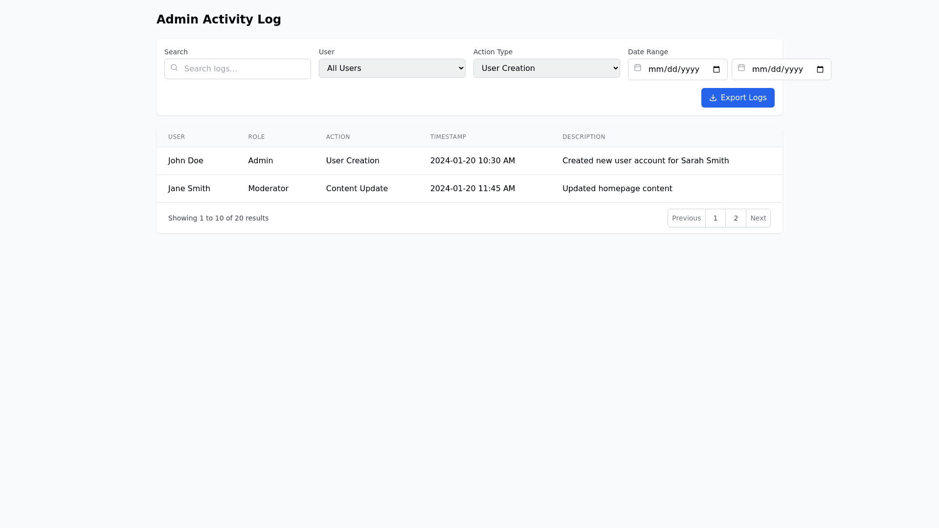Image resolution: width=939 pixels, height=528 pixels.
Task: Click the search magnifier icon
Action: click(x=174, y=68)
